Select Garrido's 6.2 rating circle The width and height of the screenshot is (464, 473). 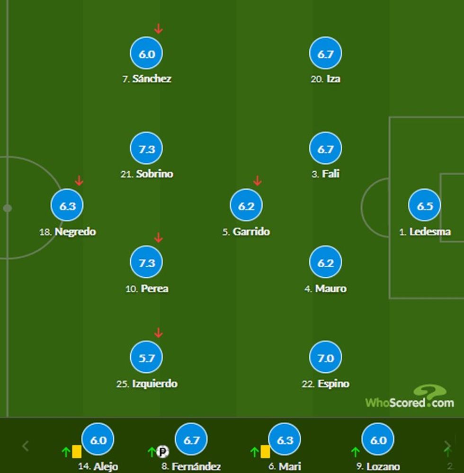[x=246, y=206]
